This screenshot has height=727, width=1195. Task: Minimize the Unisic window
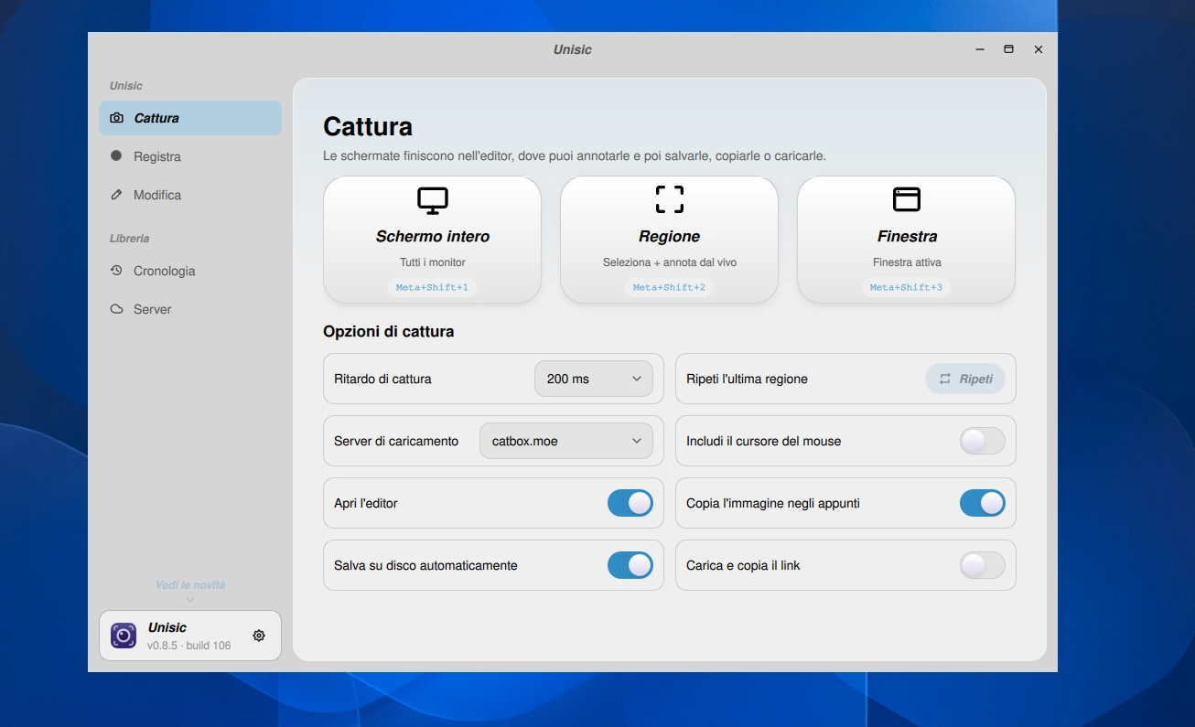click(x=979, y=49)
